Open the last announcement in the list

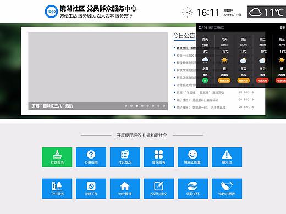pyautogui.click(x=201, y=108)
